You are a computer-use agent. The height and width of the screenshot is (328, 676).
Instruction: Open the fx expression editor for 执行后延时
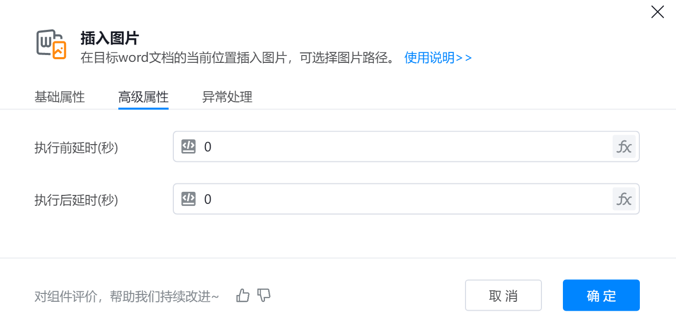tap(624, 199)
